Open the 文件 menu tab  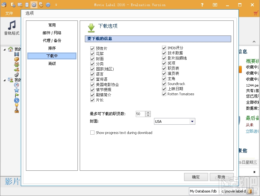coord(9,13)
